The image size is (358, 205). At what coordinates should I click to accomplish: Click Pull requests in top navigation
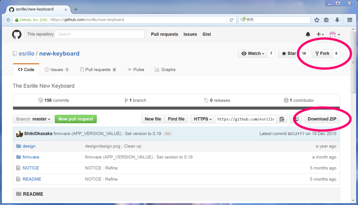pyautogui.click(x=164, y=34)
